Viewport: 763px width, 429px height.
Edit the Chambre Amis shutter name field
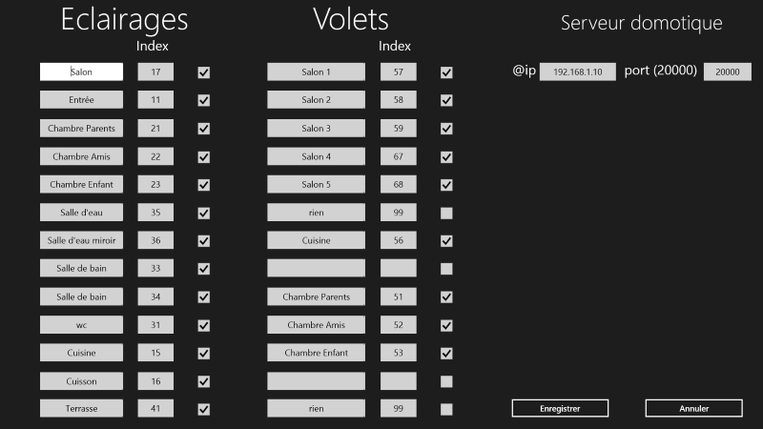pos(317,325)
